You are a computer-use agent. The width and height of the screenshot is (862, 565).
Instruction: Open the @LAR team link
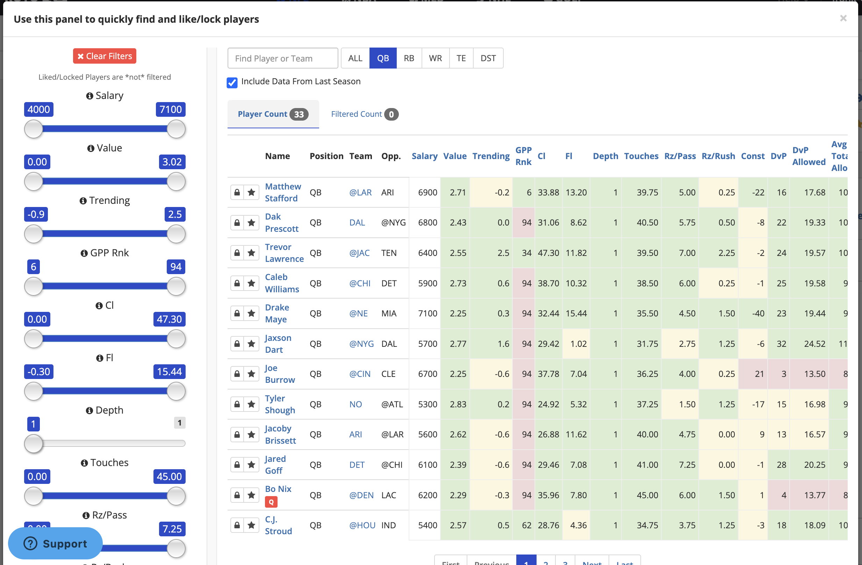[360, 192]
